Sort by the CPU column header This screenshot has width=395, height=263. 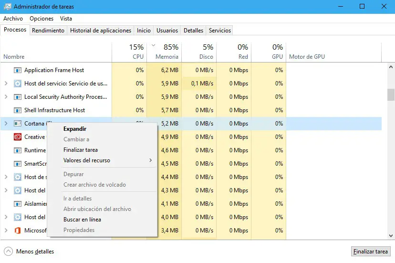129,52
